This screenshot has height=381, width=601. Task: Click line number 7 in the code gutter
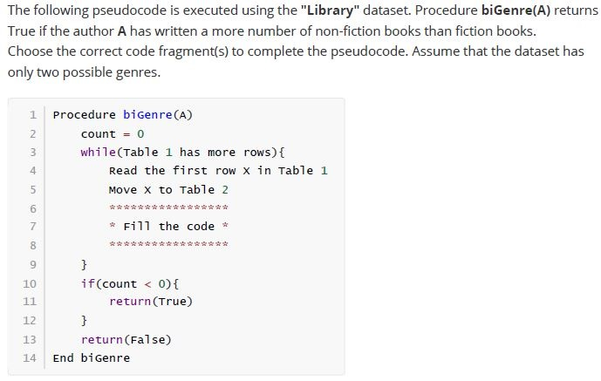point(33,227)
